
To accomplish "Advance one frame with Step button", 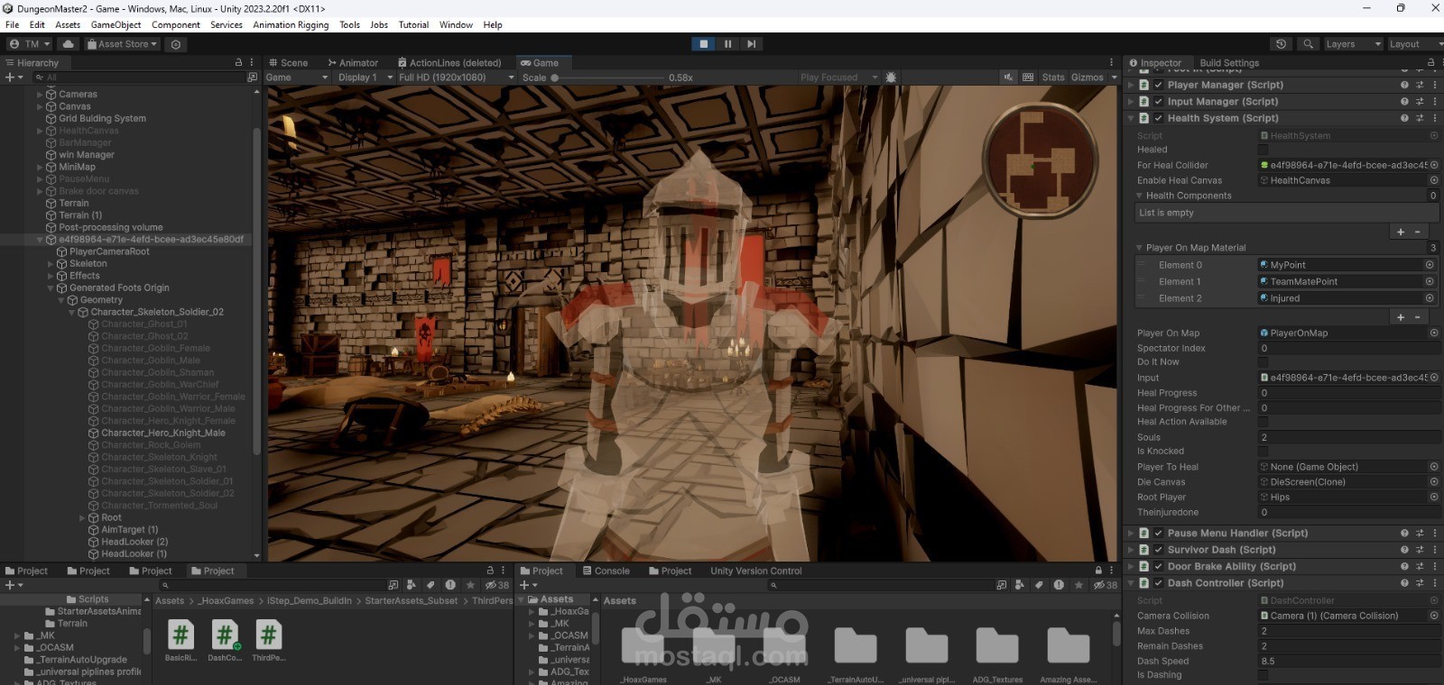I will [751, 43].
